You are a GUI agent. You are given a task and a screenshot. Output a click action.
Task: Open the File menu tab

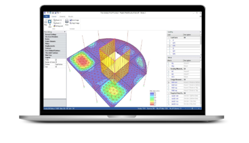tap(46, 17)
